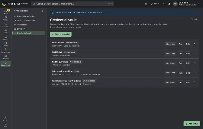Select the centralitSW credential name
This screenshot has height=129, width=203.
58,43
